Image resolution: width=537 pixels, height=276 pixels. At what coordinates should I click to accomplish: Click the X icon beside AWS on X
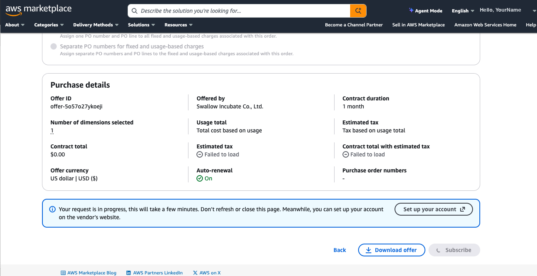(195, 273)
